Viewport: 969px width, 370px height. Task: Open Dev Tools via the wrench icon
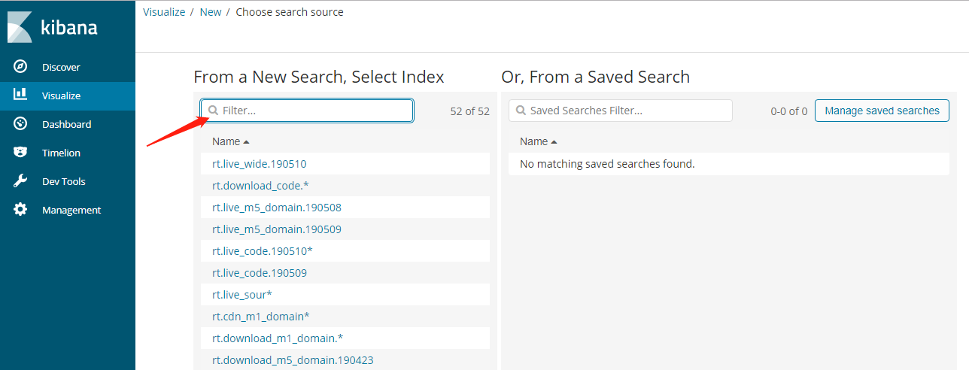tap(20, 181)
